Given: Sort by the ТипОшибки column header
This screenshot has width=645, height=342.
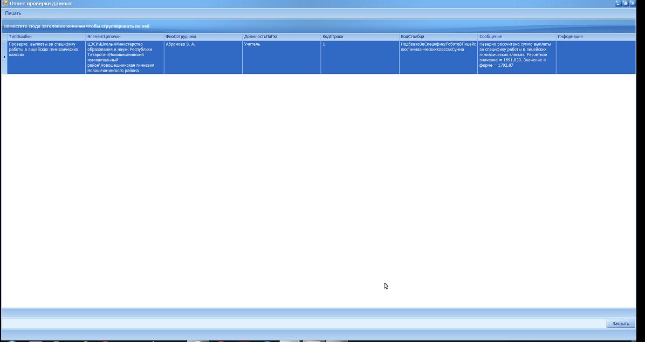Looking at the screenshot, I should (46, 37).
